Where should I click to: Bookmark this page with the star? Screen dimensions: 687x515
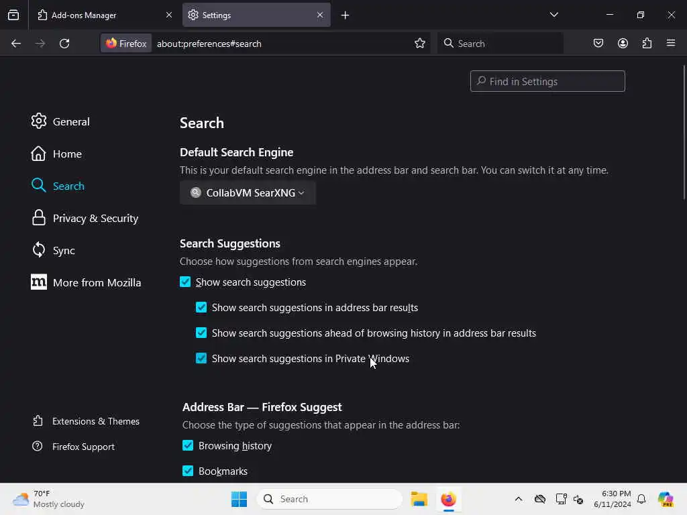tap(420, 44)
